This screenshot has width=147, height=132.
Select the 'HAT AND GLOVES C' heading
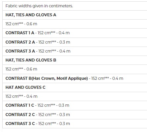point(25,87)
